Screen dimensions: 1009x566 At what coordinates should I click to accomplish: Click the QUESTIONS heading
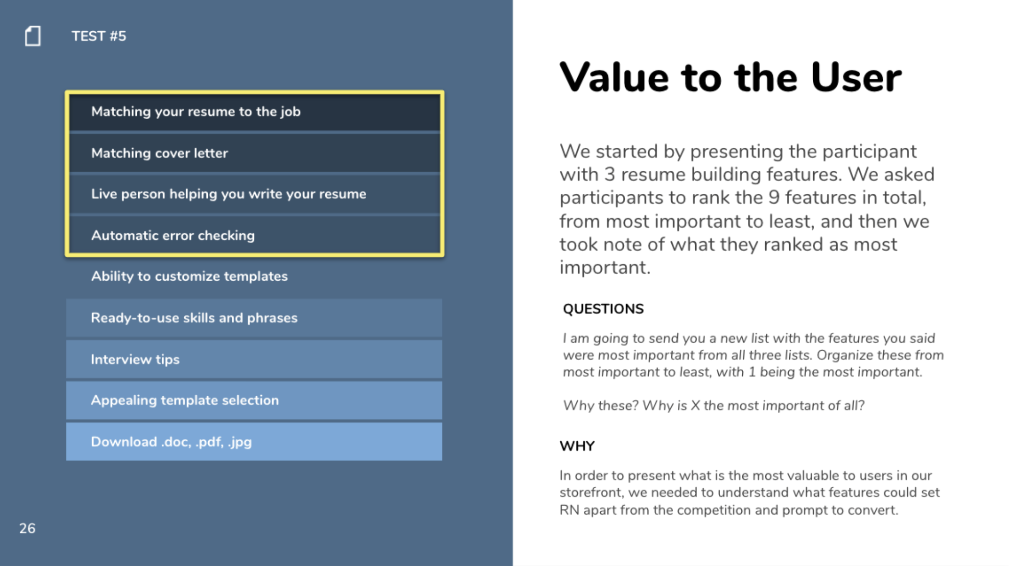point(603,309)
